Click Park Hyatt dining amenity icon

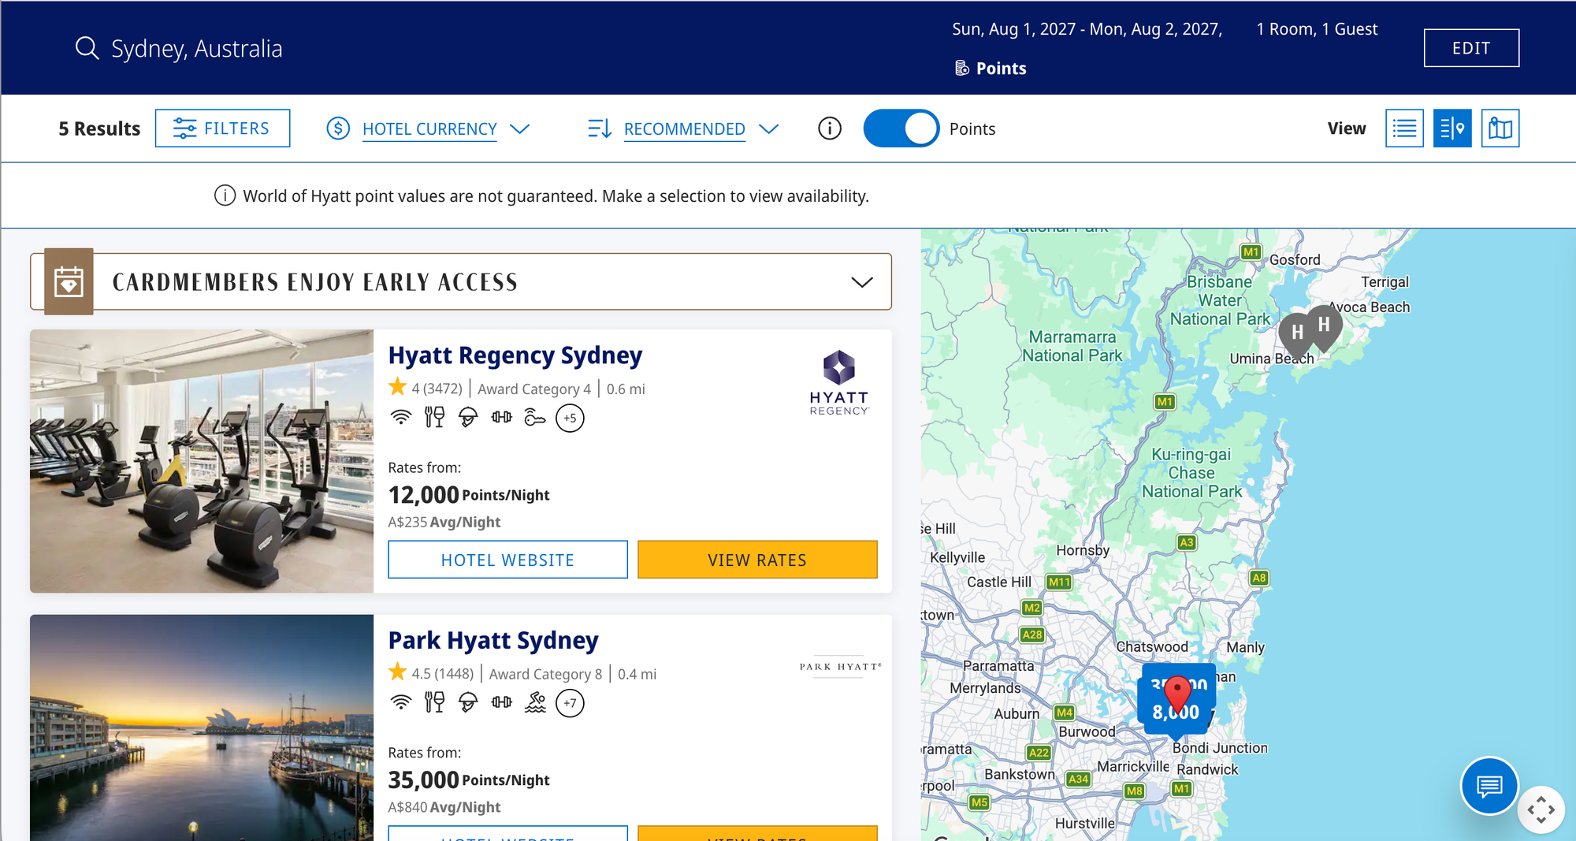tap(434, 702)
